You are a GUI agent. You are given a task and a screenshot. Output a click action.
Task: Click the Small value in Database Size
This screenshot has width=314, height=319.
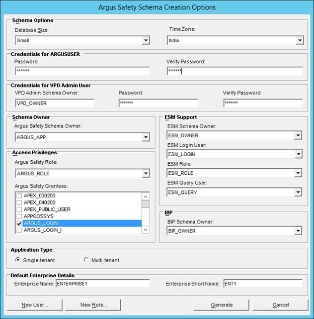point(23,41)
